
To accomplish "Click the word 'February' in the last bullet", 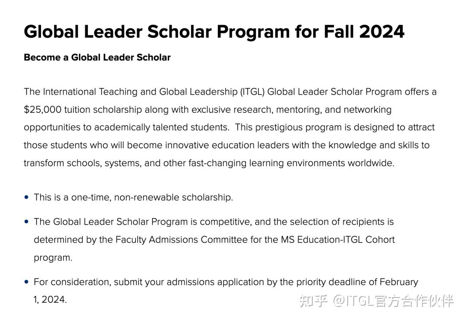I will pyautogui.click(x=399, y=282).
